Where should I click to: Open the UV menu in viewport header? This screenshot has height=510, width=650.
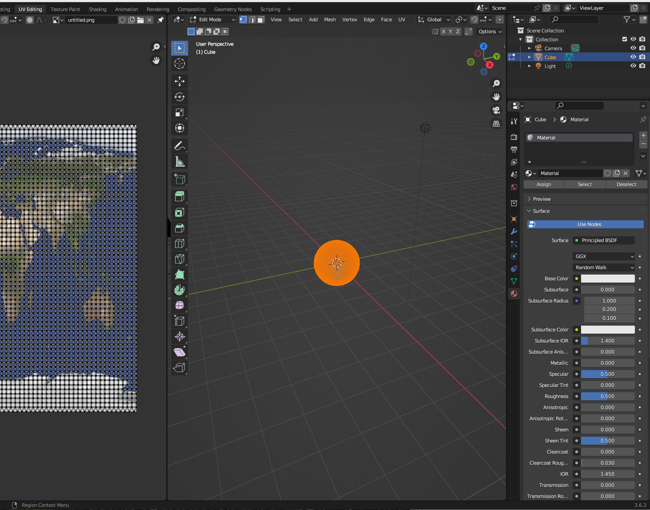tap(401, 20)
